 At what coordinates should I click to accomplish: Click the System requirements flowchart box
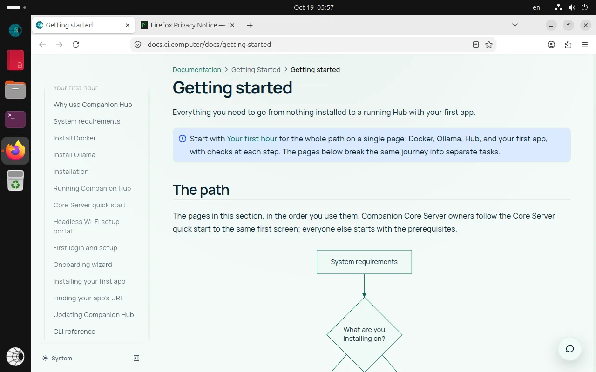(x=364, y=262)
